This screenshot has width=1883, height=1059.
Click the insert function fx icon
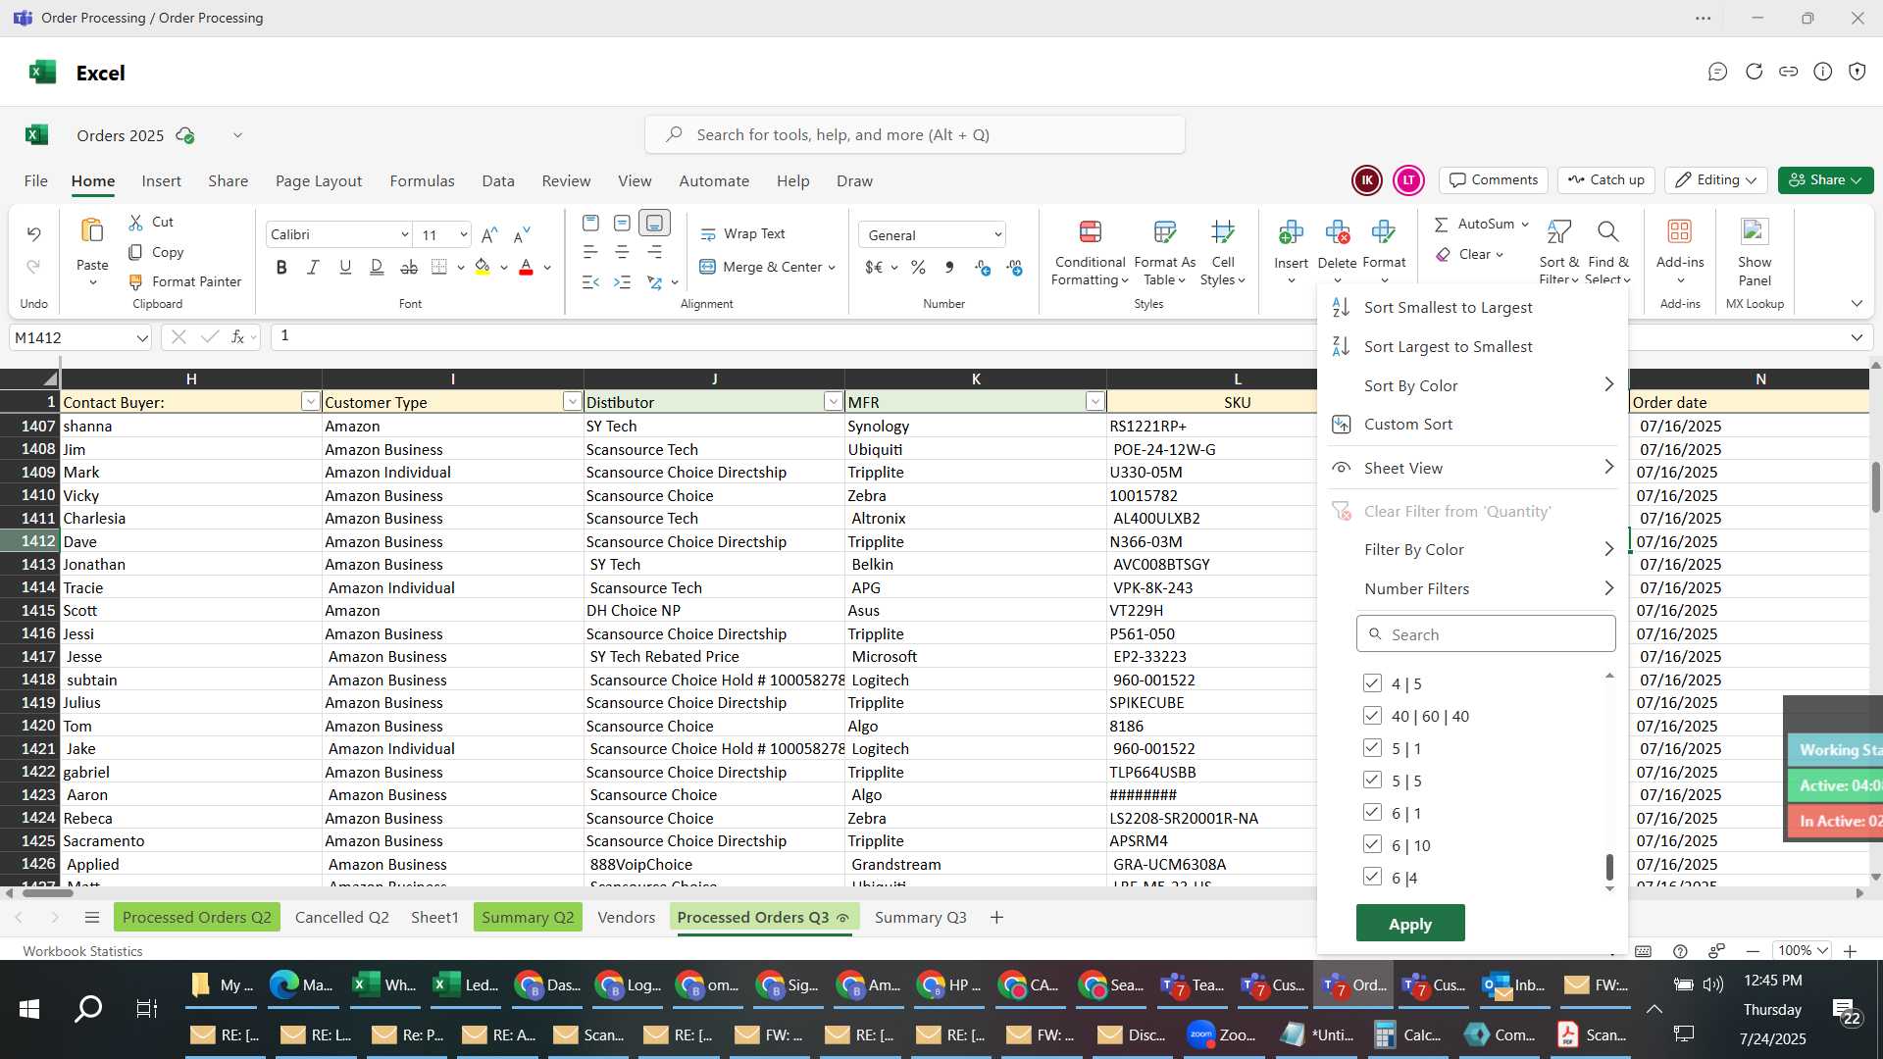[x=237, y=337]
